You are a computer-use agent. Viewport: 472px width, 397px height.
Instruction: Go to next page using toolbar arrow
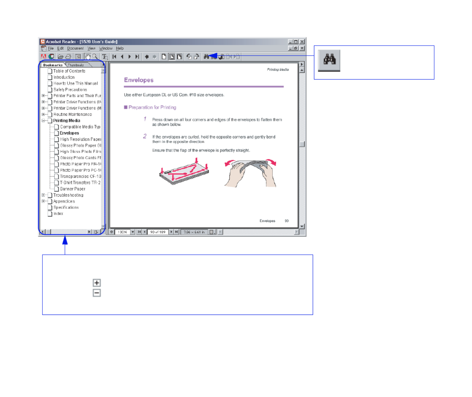click(x=130, y=56)
